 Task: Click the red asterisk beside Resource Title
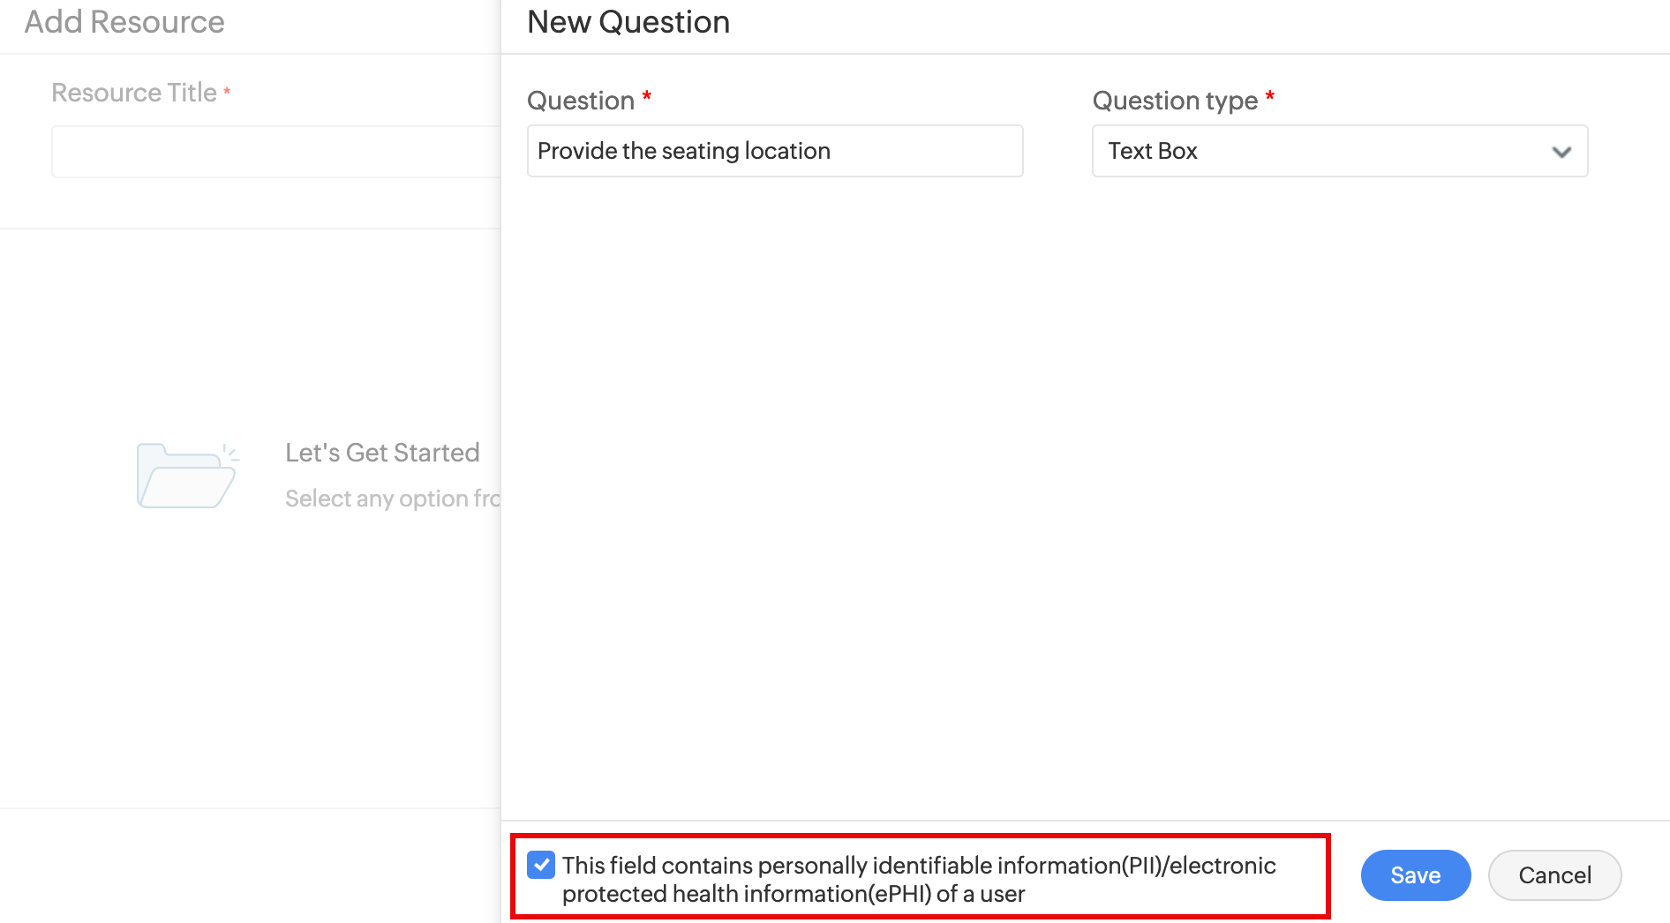click(227, 91)
